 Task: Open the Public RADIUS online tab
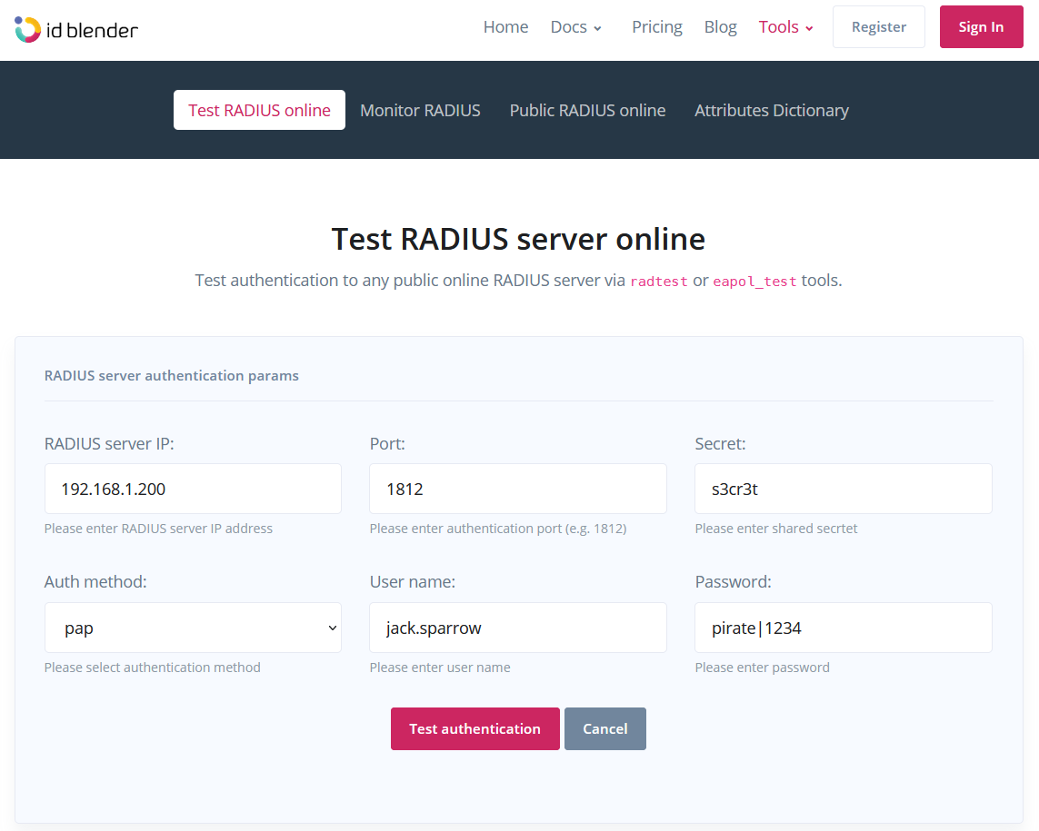587,110
